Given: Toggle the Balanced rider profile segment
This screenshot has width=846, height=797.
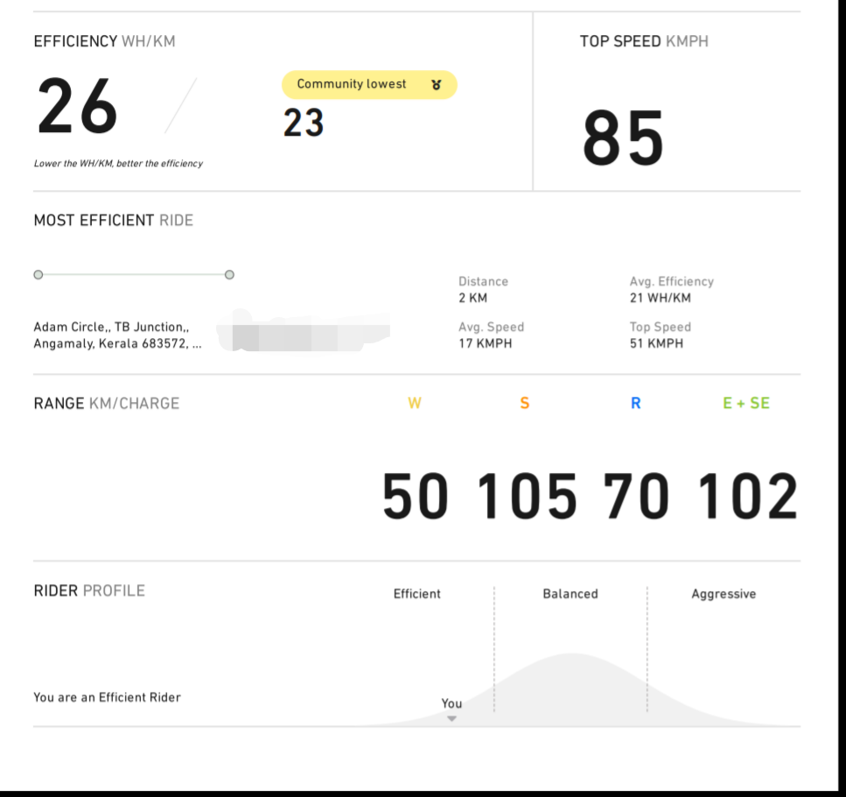Looking at the screenshot, I should (570, 594).
